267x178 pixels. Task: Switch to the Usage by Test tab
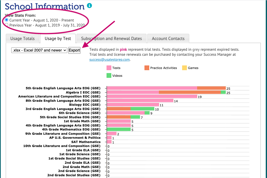tap(58, 38)
